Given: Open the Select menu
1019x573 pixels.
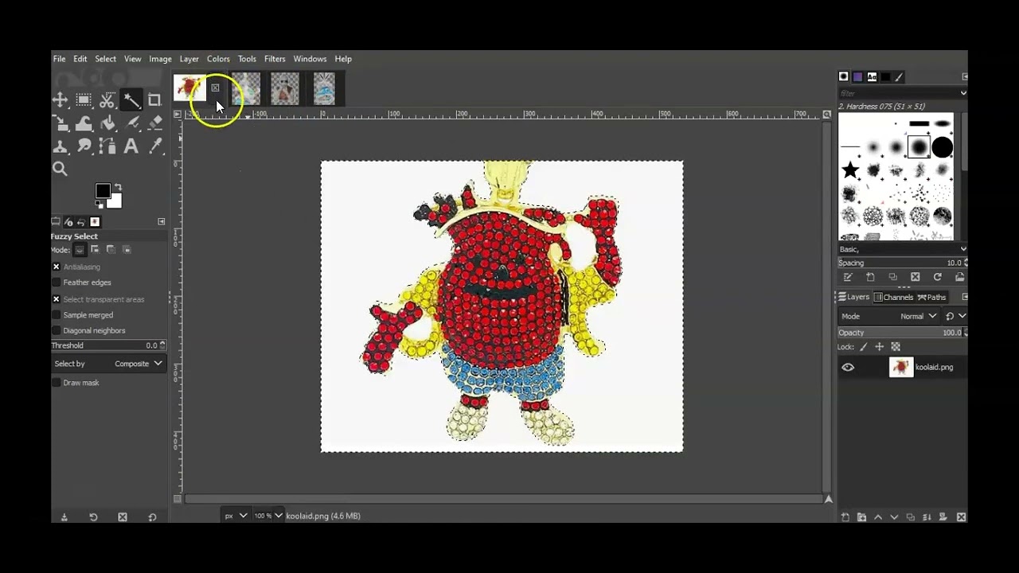Looking at the screenshot, I should click(x=105, y=59).
